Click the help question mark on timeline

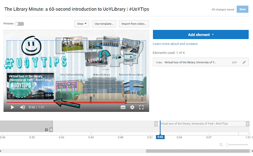click(47, 130)
